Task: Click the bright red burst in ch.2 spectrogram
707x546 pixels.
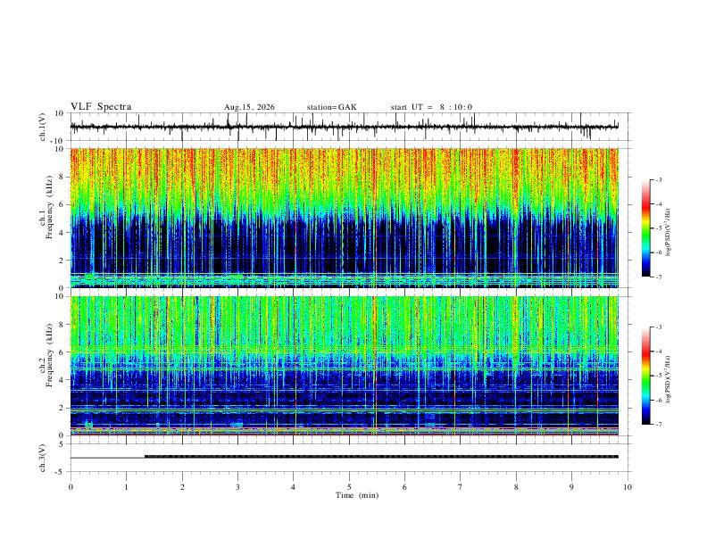Action: click(x=374, y=365)
